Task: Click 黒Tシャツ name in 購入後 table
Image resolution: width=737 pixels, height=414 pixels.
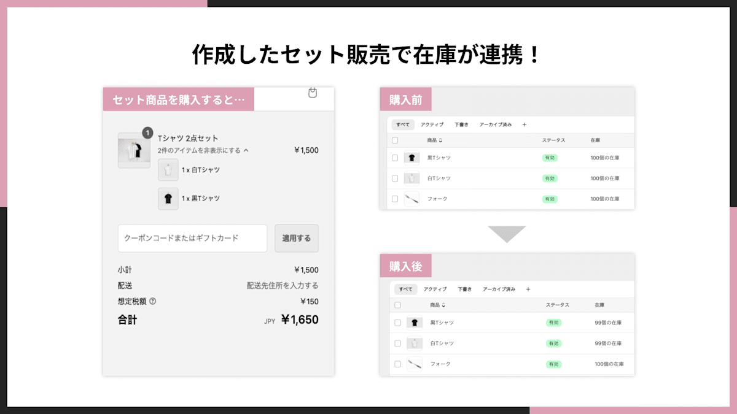Action: coord(442,323)
